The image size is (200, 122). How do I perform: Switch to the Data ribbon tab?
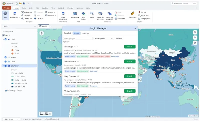[23, 8]
